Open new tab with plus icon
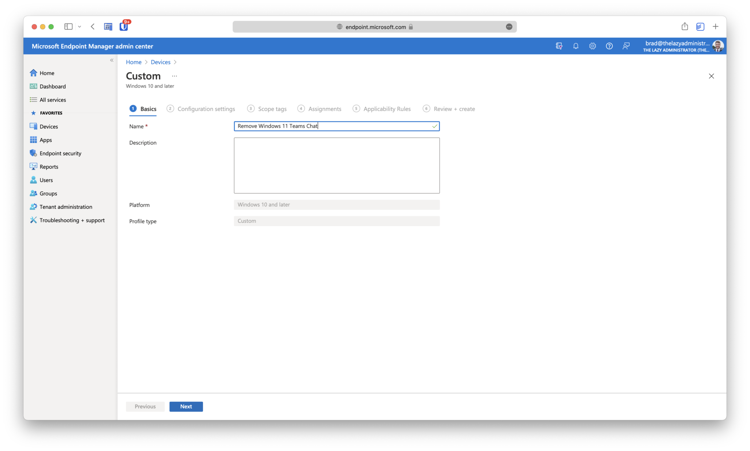 [x=716, y=26]
